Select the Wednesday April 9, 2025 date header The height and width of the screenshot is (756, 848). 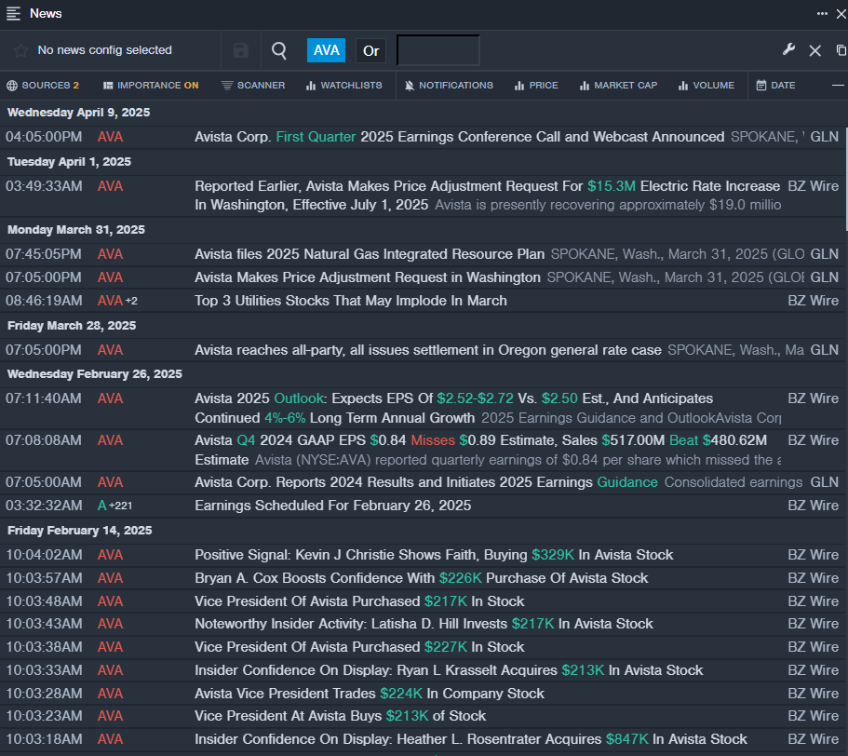(x=78, y=113)
